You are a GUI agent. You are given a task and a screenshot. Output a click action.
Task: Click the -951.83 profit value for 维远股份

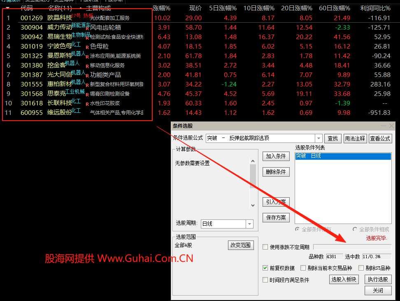379,112
